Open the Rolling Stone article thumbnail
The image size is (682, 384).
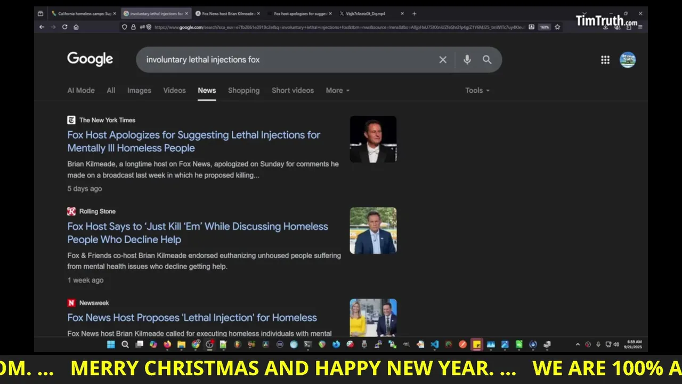tap(373, 230)
